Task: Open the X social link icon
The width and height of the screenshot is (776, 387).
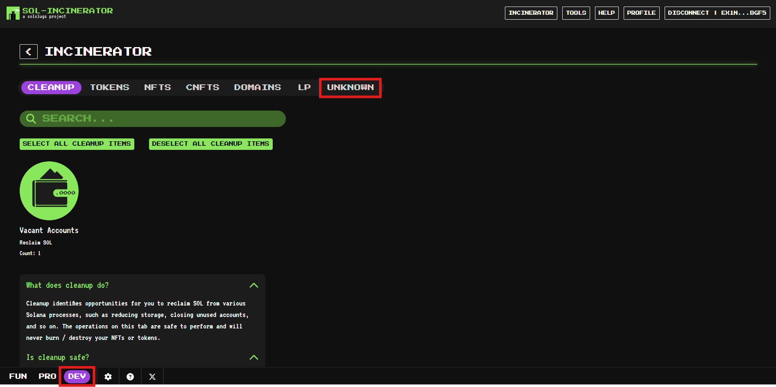Action: coord(152,377)
